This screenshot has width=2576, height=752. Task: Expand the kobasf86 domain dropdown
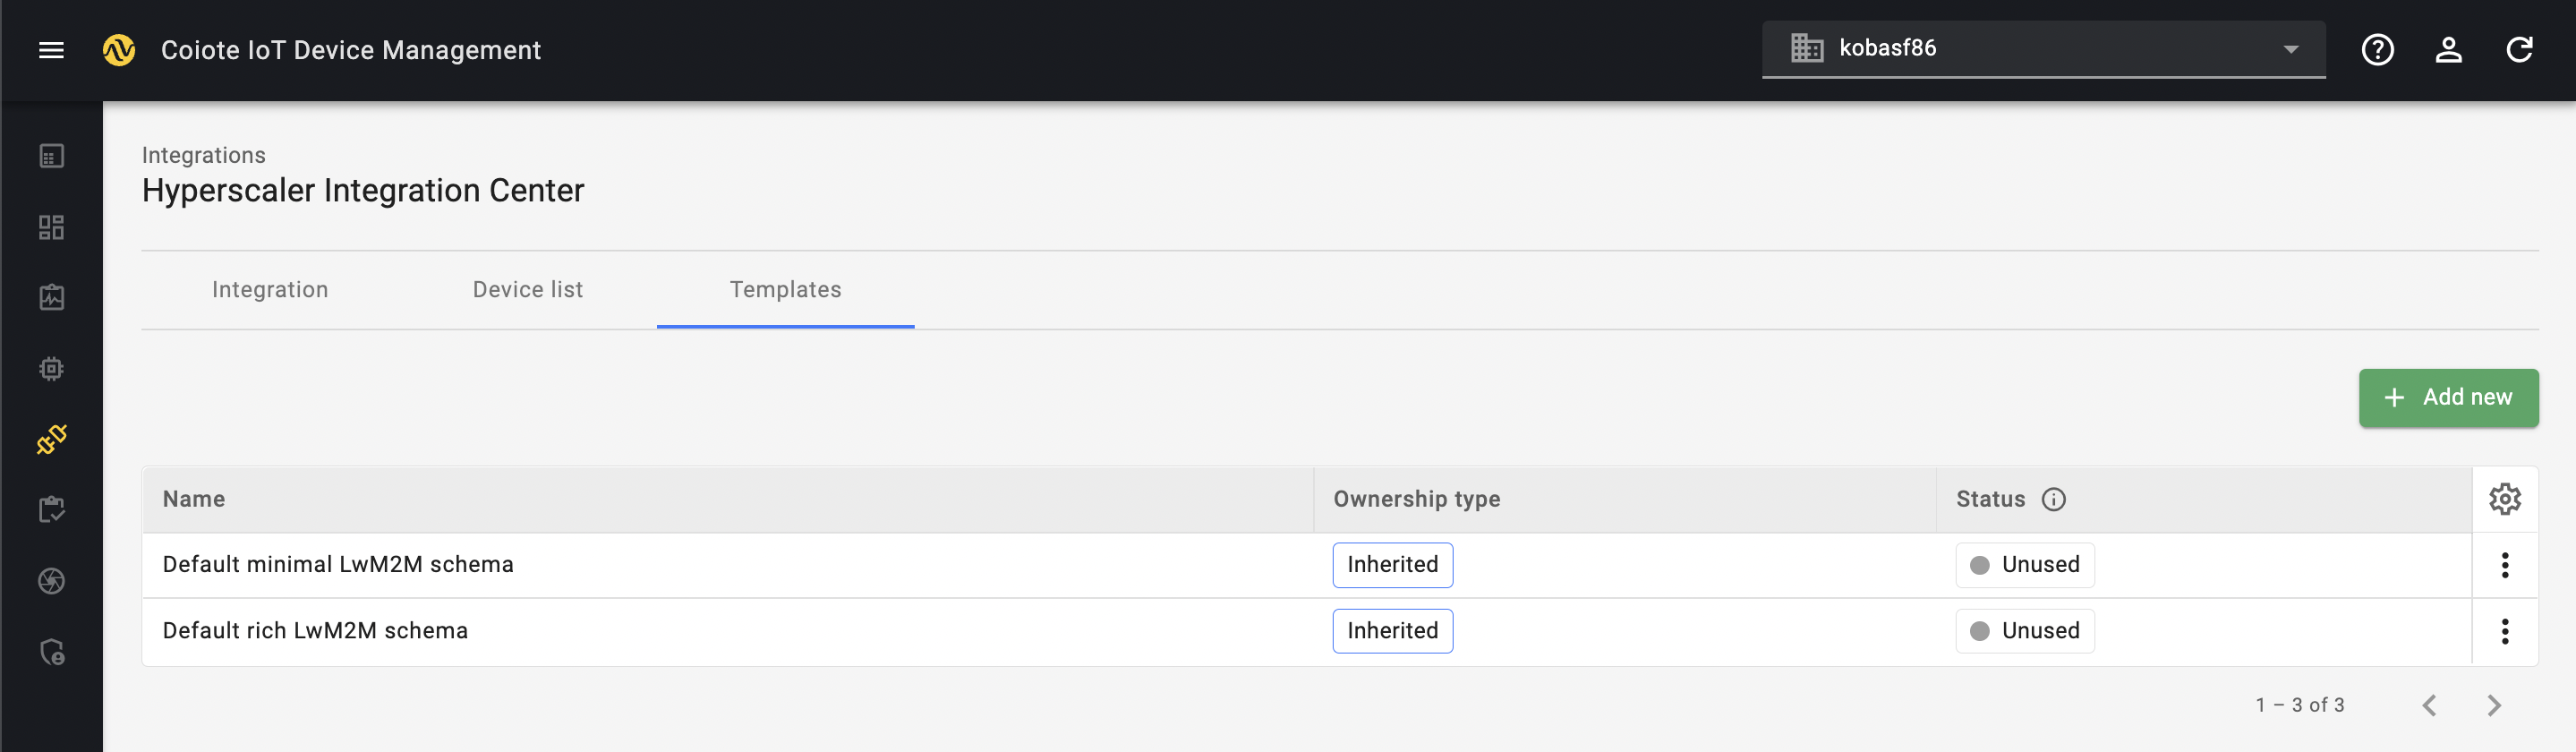(2043, 49)
